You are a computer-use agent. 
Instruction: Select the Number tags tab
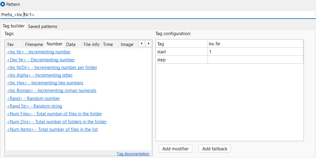(54, 44)
